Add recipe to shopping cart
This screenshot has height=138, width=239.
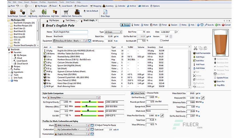(66, 13)
